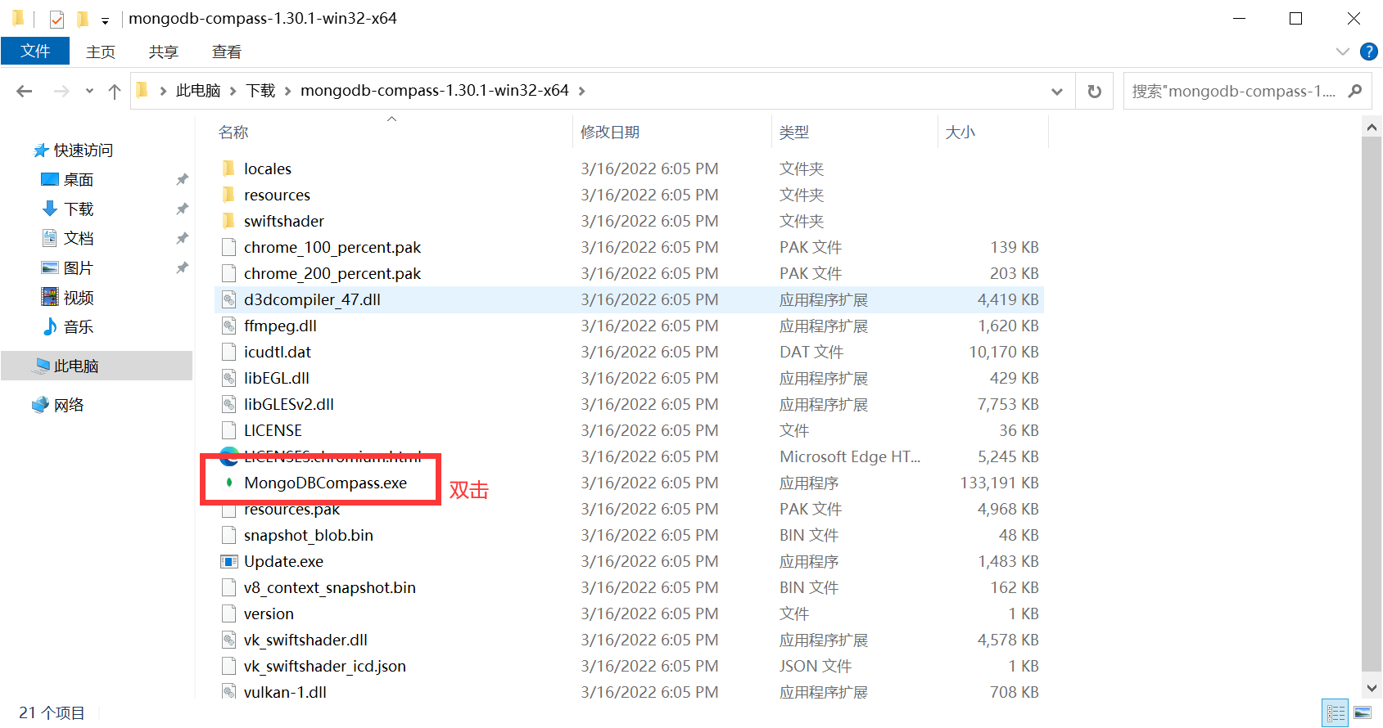The height and width of the screenshot is (728, 1383).
Task: Expand the ribbon with the chevron
Action: [x=1343, y=52]
